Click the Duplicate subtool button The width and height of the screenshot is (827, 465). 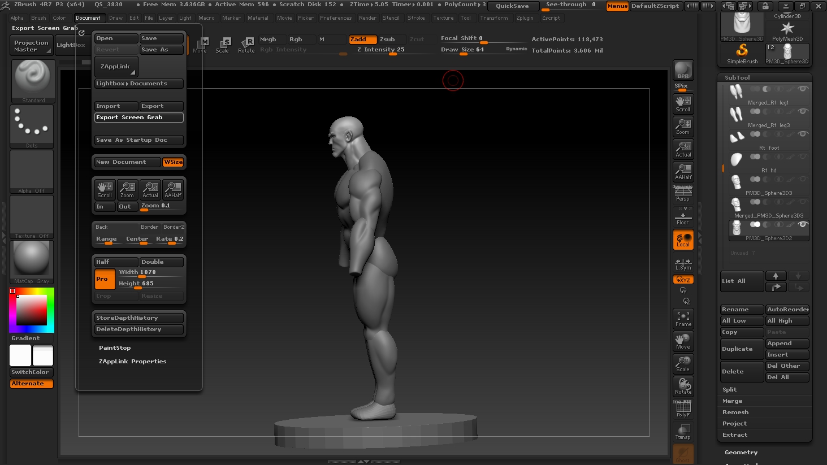click(x=742, y=349)
